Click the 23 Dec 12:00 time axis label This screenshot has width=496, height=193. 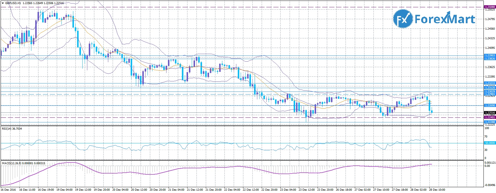pos(307,190)
